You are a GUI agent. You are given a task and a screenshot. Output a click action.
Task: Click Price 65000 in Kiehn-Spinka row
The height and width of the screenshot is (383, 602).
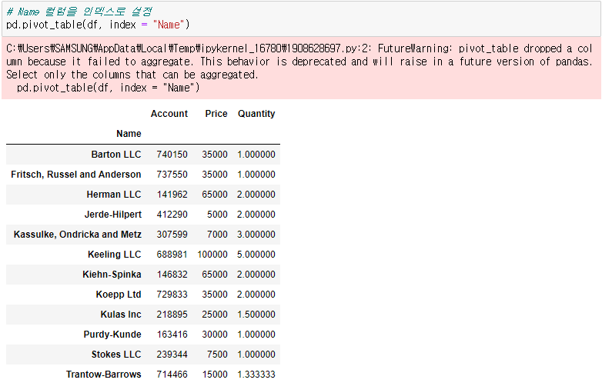click(215, 275)
